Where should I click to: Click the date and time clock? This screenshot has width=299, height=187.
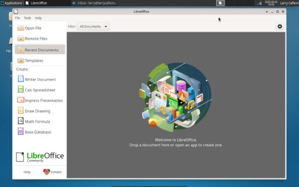click(x=271, y=3)
